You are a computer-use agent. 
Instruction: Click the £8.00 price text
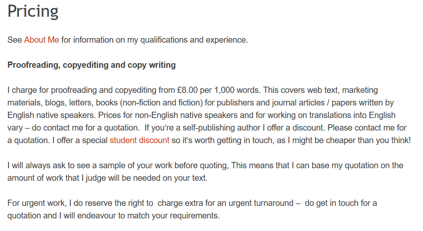click(x=188, y=90)
